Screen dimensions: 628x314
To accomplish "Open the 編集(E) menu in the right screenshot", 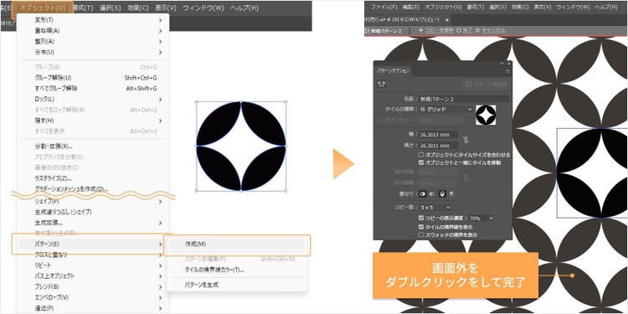I will point(410,8).
